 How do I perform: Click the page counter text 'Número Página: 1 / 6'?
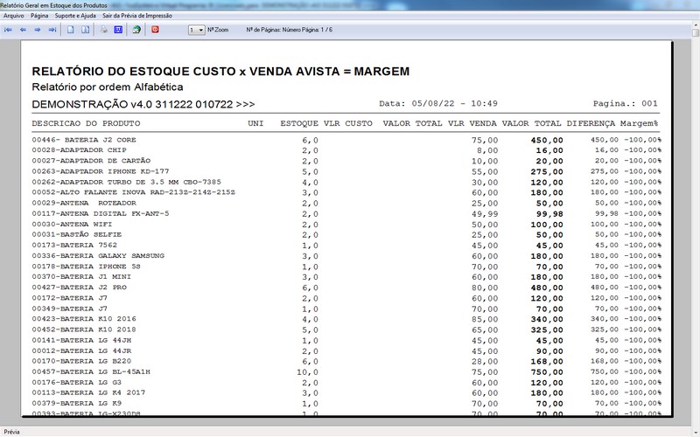pos(307,30)
